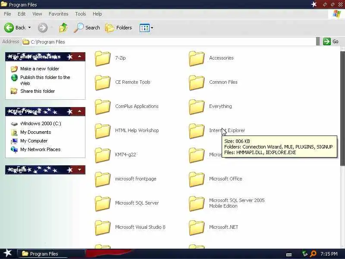Collapse the Other Places panel
345x259 pixels.
pyautogui.click(x=79, y=111)
